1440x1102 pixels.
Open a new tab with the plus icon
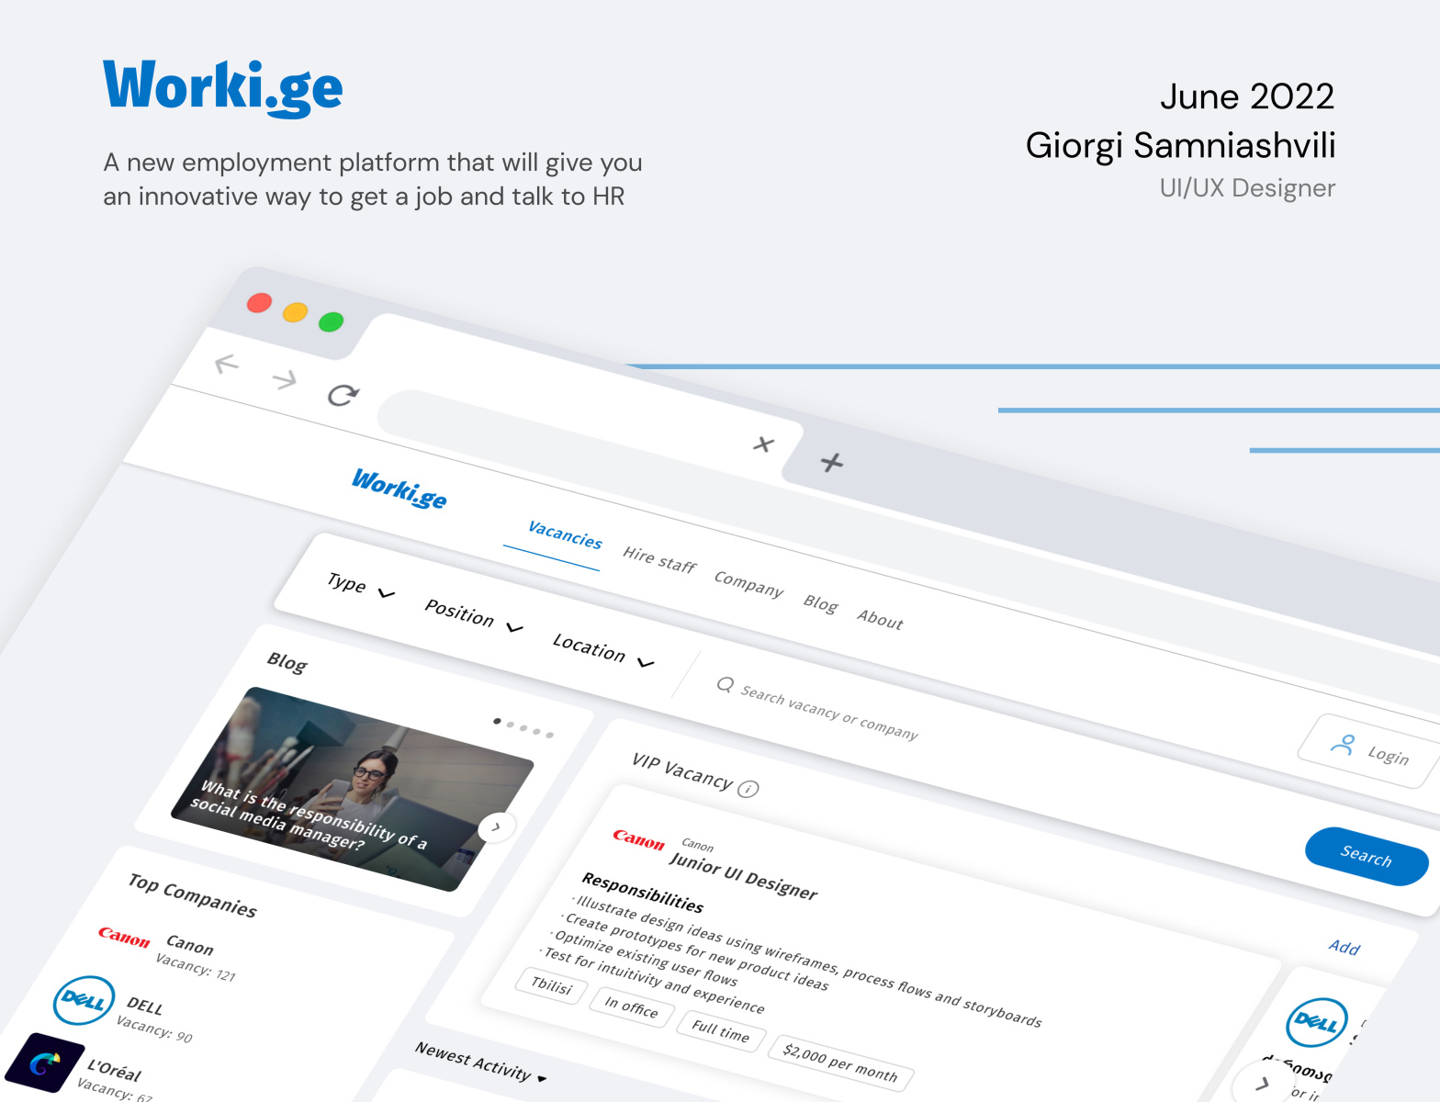832,462
